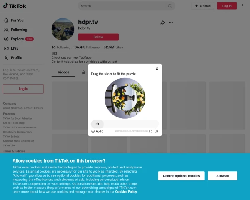Open the three-dot profile options menu
Screen dimensions: 250x200
pyautogui.click(x=171, y=22)
